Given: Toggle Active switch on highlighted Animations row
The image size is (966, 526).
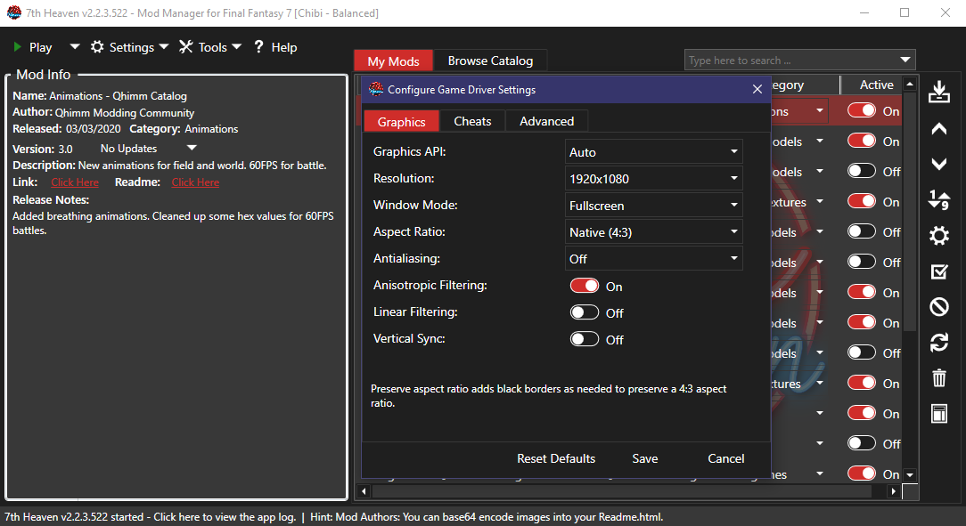Looking at the screenshot, I should tap(861, 110).
